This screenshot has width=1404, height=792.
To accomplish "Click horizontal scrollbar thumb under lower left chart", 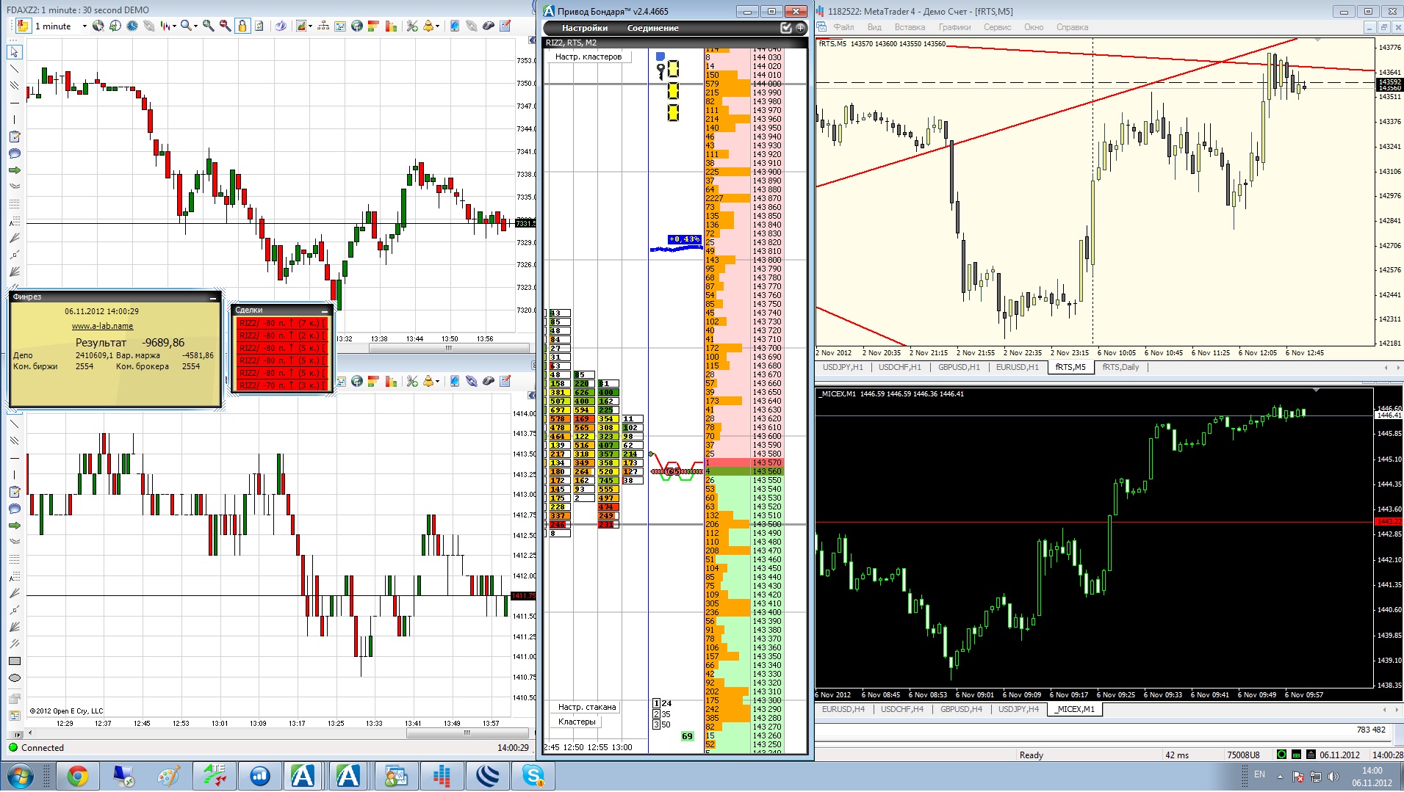I will point(467,733).
